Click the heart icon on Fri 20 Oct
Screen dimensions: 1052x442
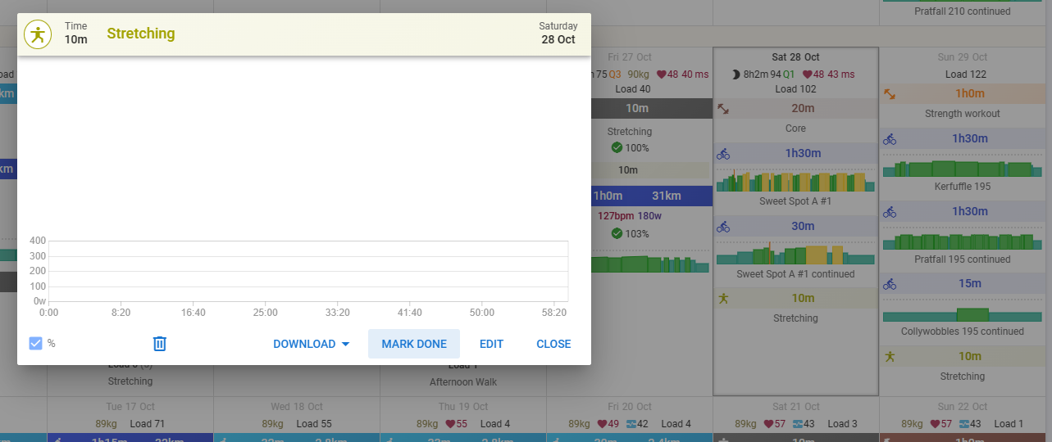tap(603, 424)
